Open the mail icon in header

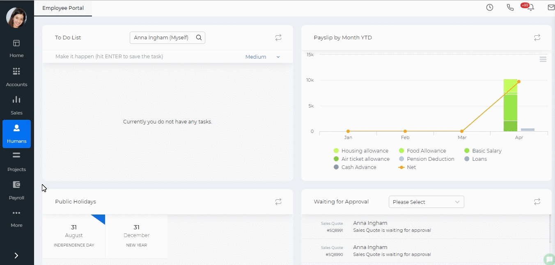(551, 7)
